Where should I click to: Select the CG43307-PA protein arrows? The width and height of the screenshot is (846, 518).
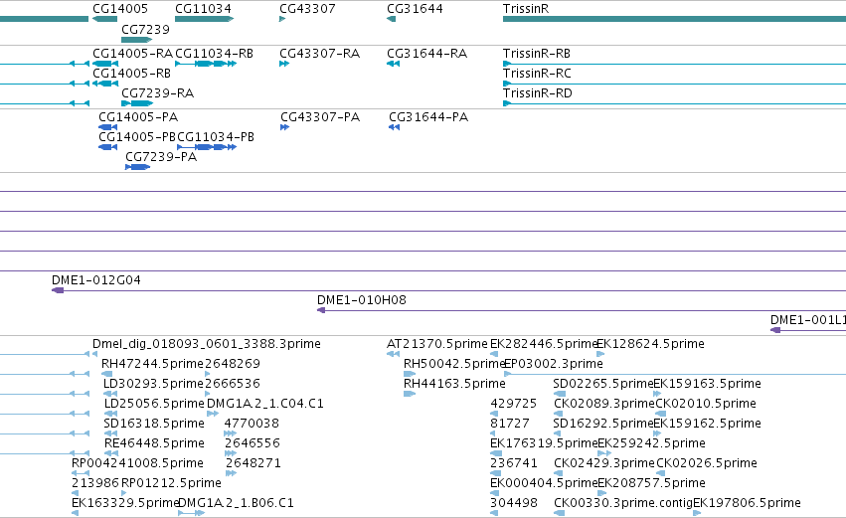pos(285,127)
